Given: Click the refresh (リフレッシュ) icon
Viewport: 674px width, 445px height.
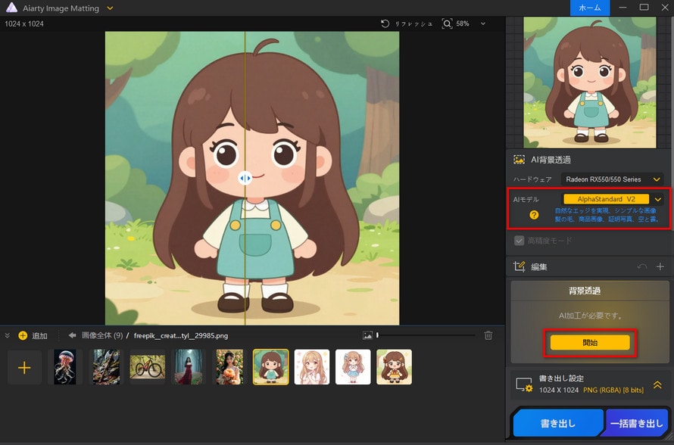Looking at the screenshot, I should (385, 24).
